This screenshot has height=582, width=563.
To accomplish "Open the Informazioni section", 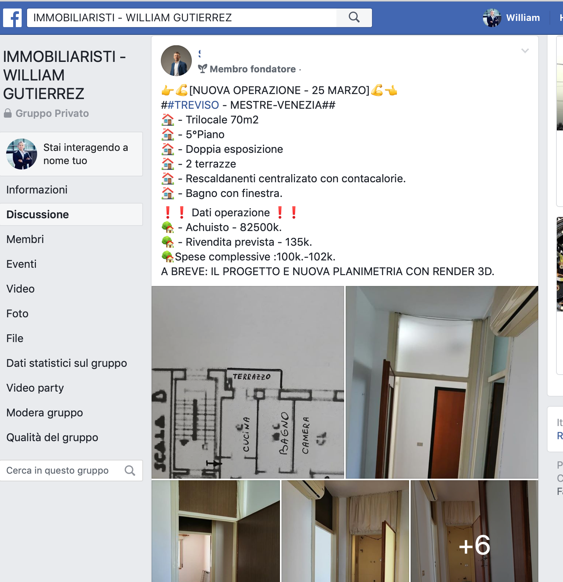I will tap(72, 190).
